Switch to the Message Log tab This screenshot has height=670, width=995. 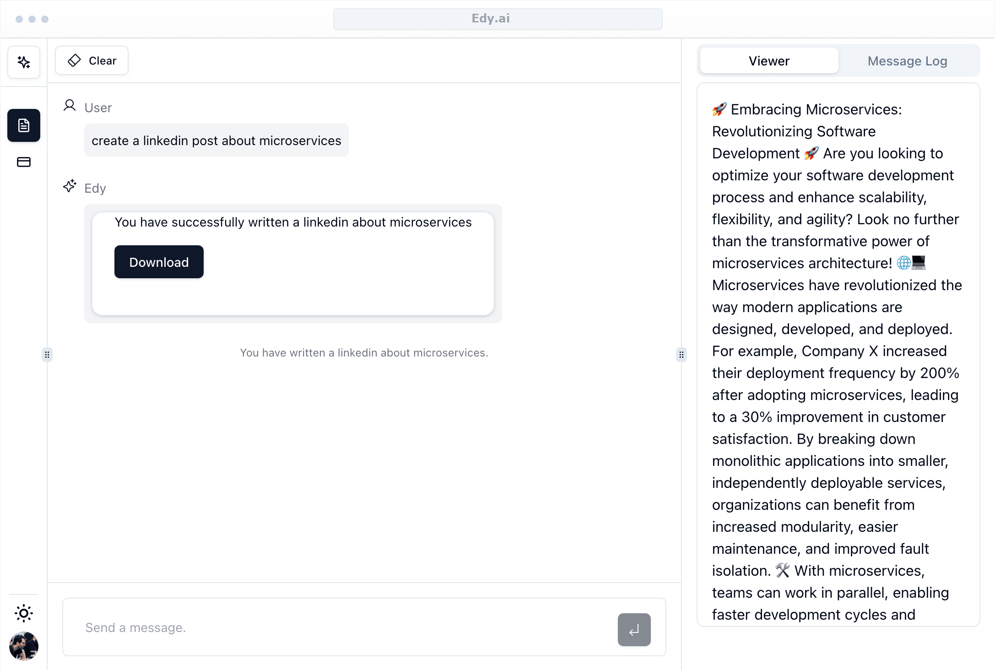click(907, 61)
